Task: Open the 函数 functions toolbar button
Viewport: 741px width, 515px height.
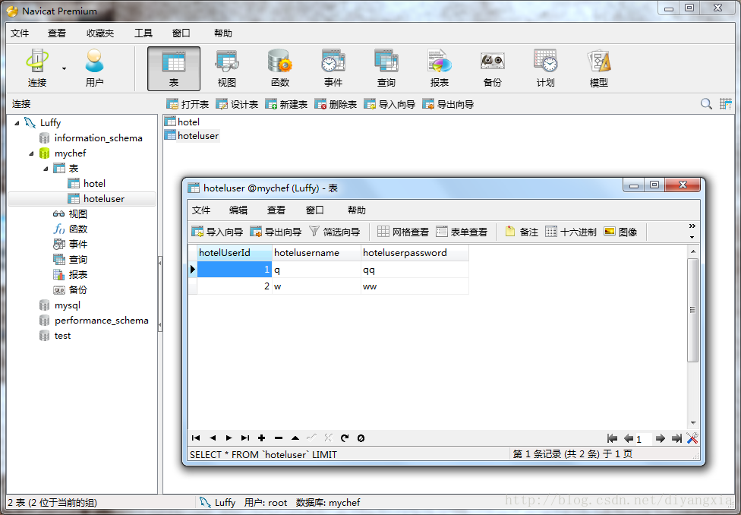Action: (x=279, y=68)
